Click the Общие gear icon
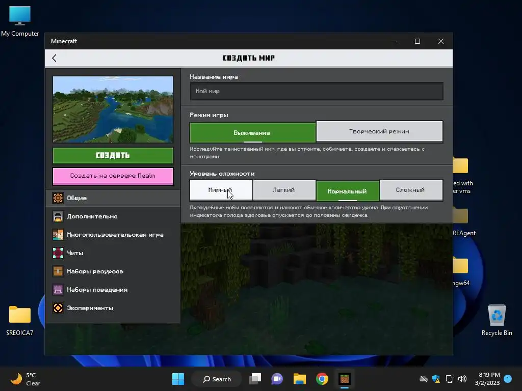Image resolution: width=522 pixels, height=391 pixels. click(x=58, y=198)
